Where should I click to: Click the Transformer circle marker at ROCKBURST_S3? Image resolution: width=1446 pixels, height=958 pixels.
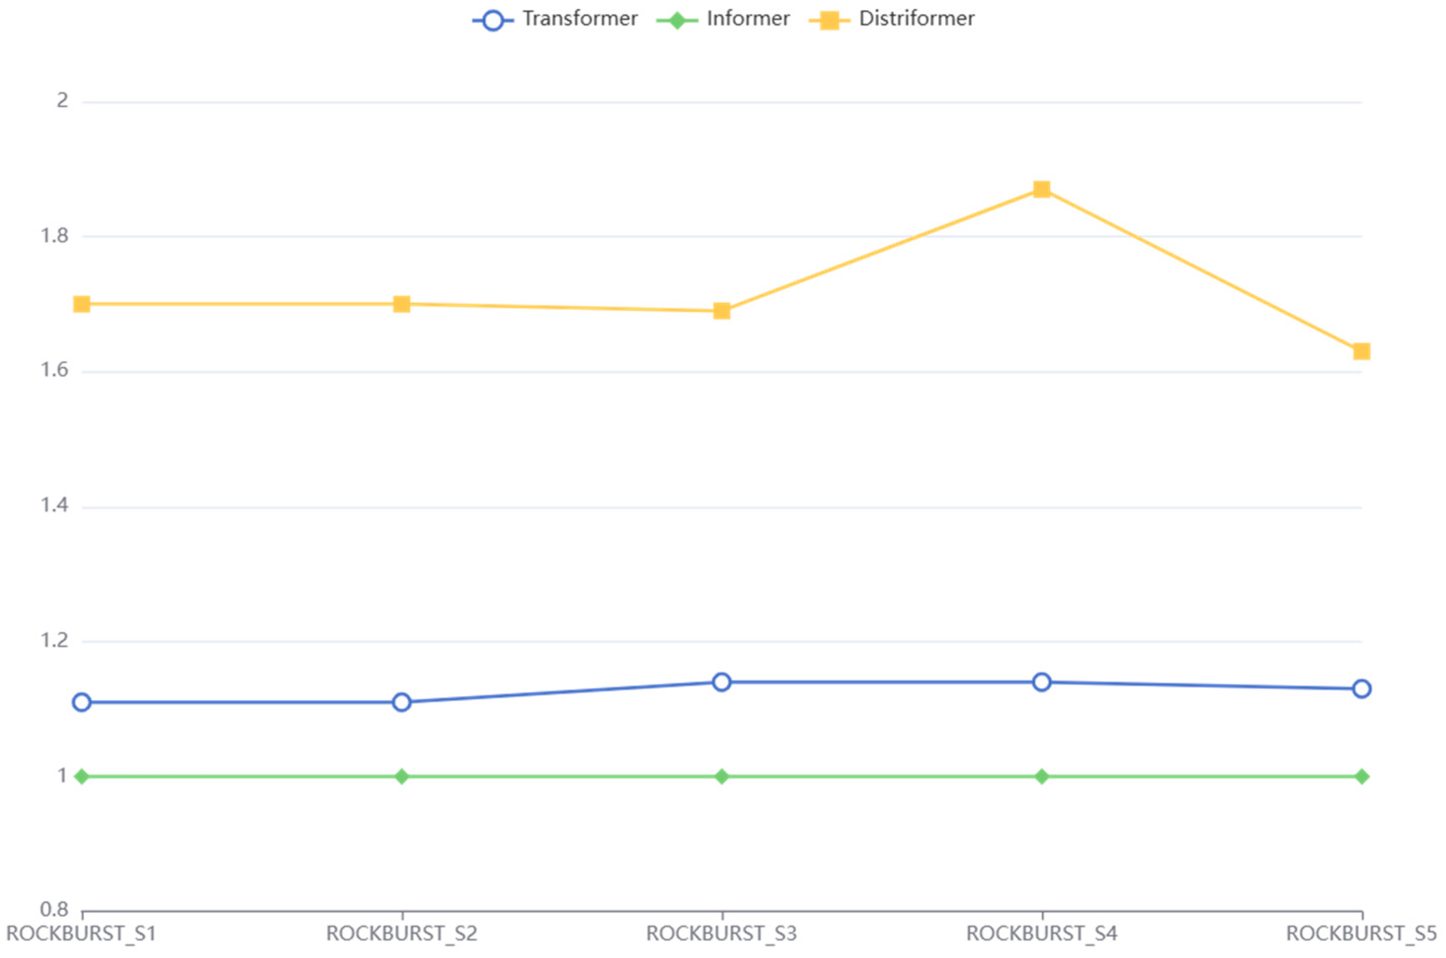click(721, 682)
